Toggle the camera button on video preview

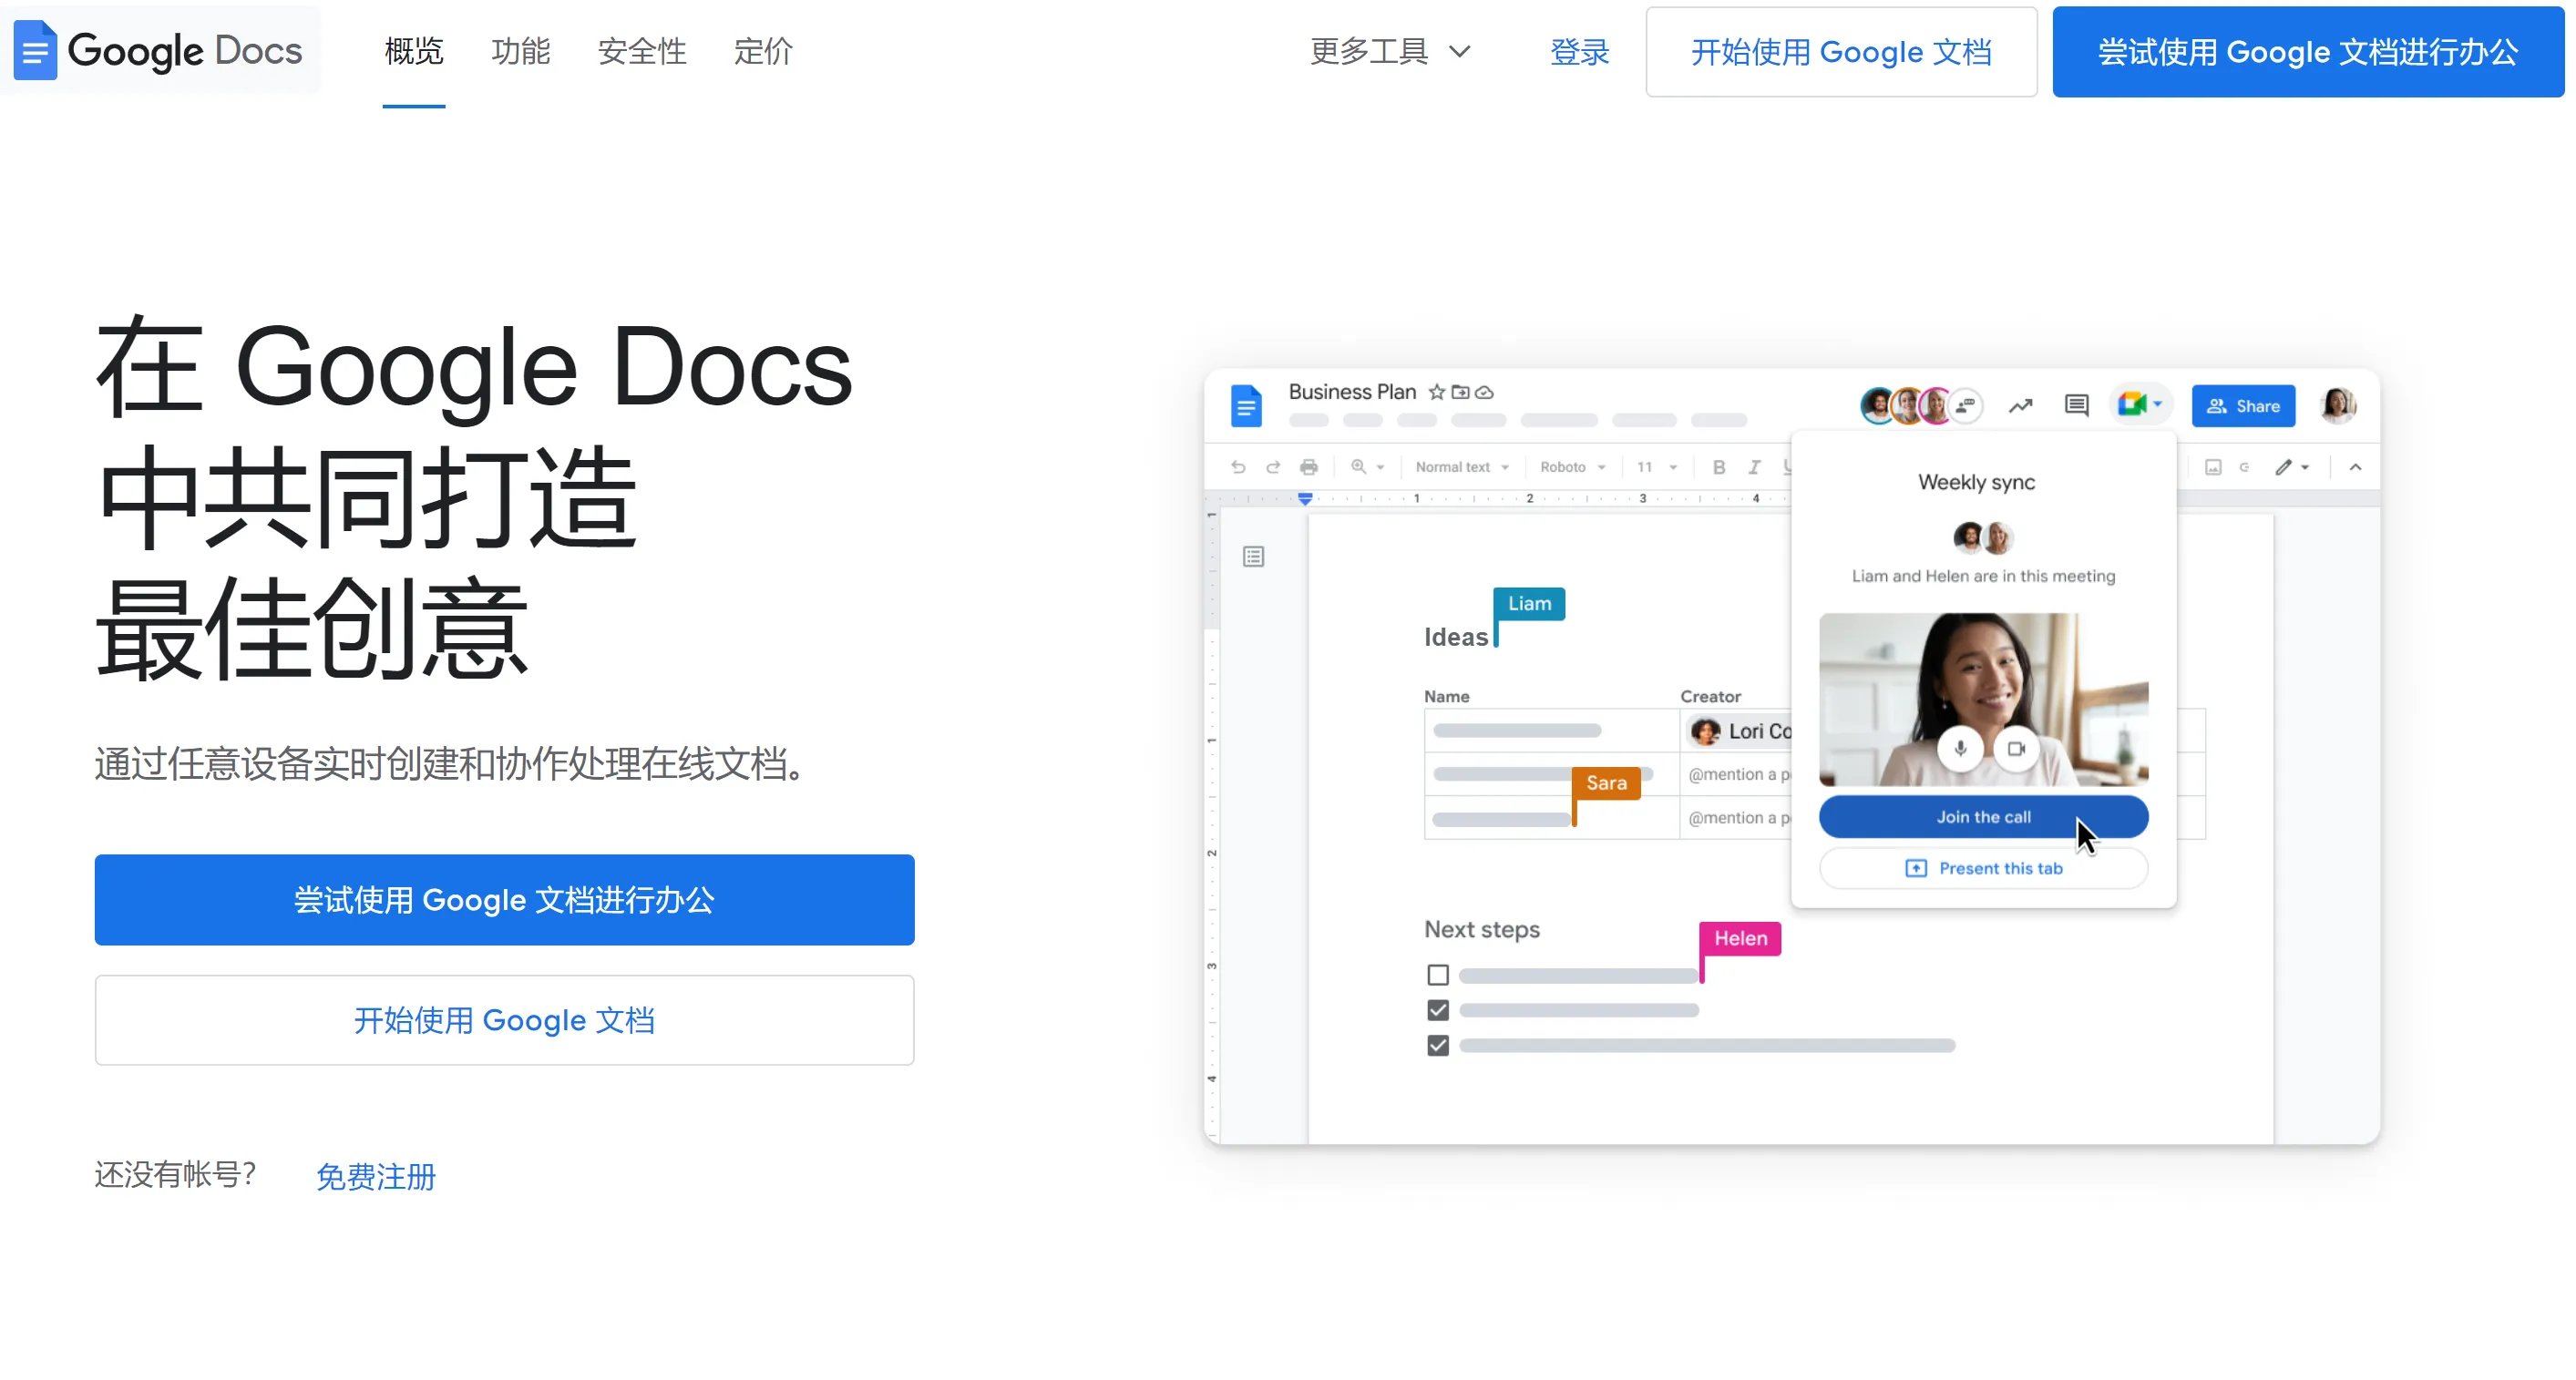tap(2016, 748)
